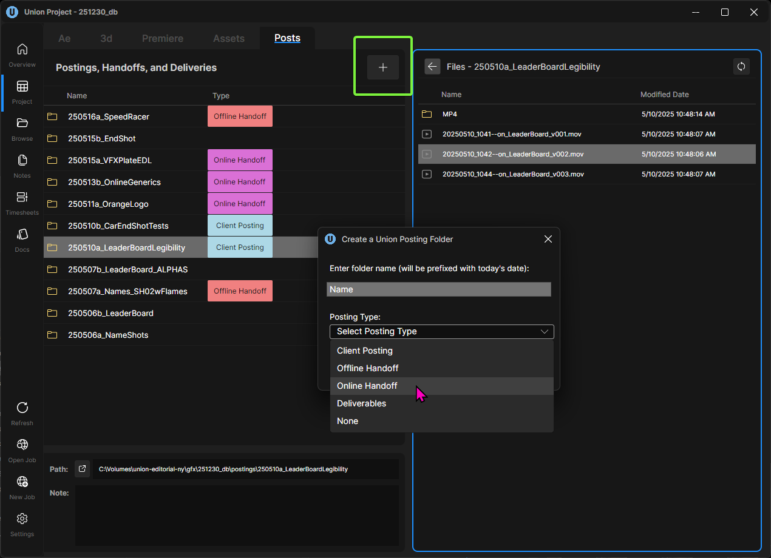Click the folder icon for 250516a_SpeedRacer
This screenshot has width=771, height=558.
(52, 116)
